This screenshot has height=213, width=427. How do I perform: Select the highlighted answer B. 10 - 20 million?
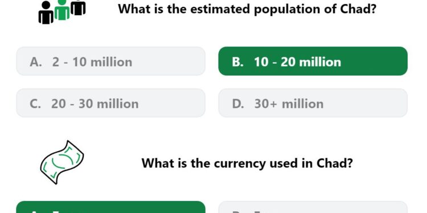tap(313, 61)
